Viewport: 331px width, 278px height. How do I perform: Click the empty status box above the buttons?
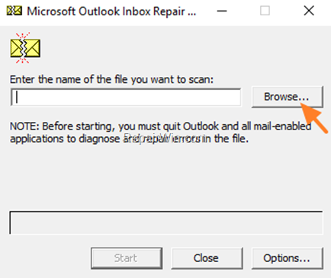point(166,222)
